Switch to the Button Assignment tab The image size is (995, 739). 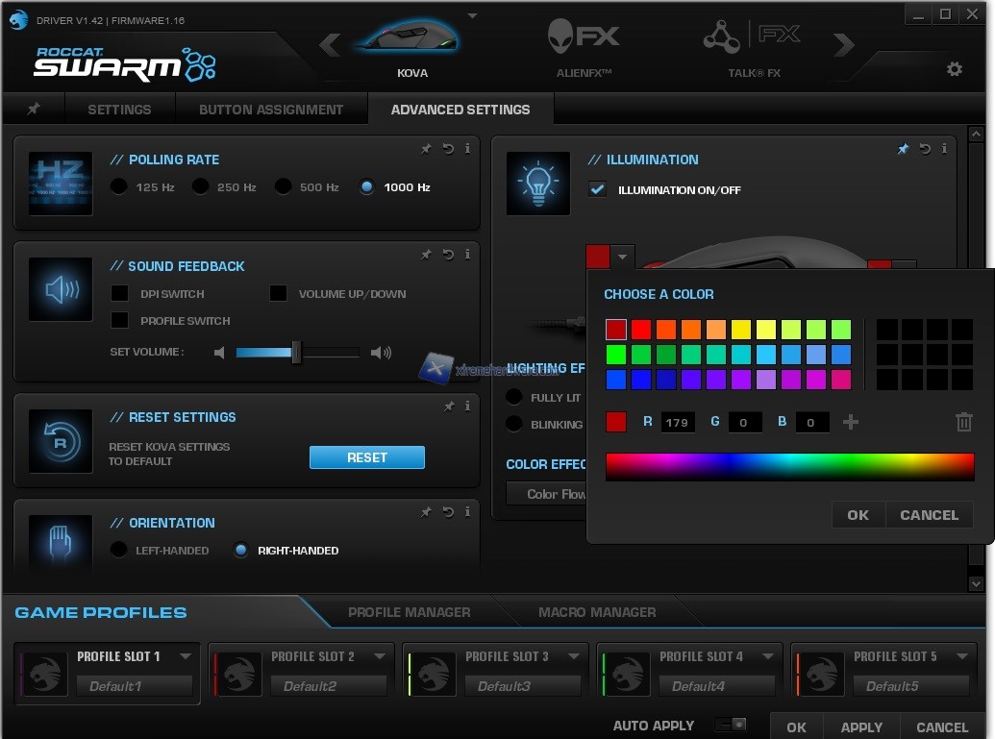click(x=270, y=110)
